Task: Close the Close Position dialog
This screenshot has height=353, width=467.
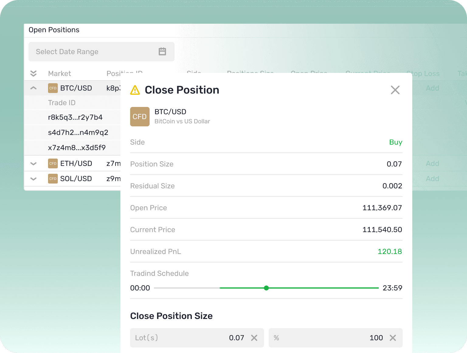Action: [395, 90]
